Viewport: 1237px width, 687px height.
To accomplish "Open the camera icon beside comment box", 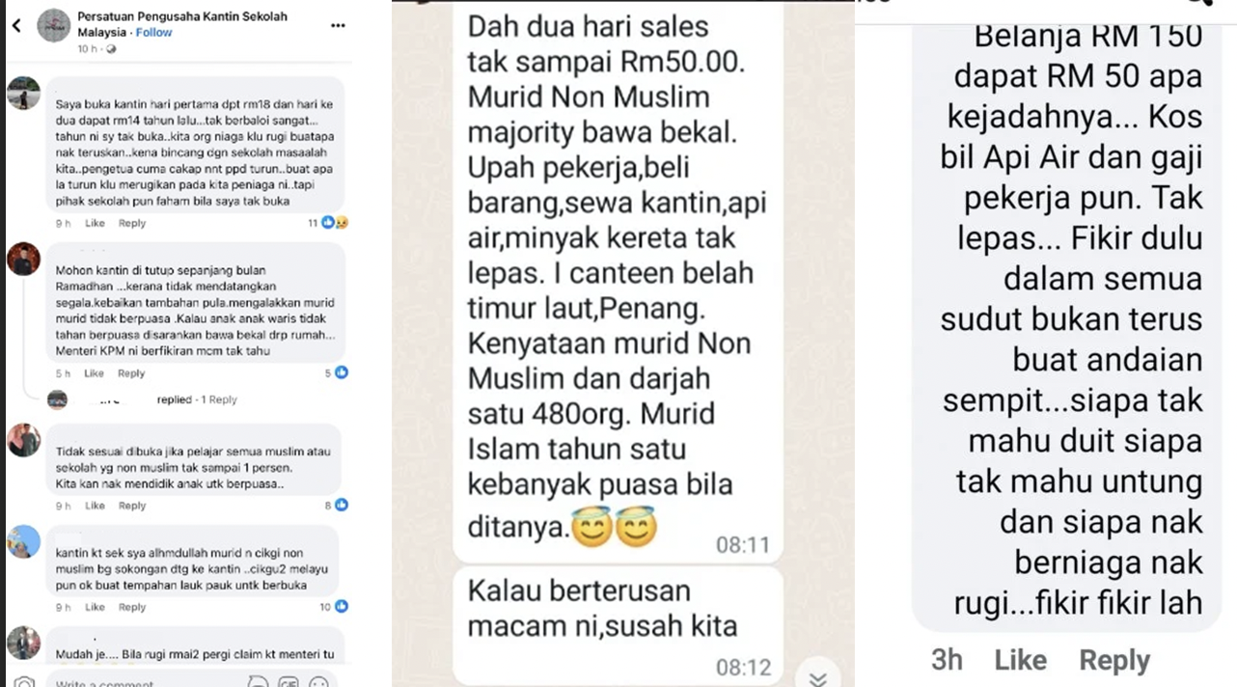I will point(24,681).
